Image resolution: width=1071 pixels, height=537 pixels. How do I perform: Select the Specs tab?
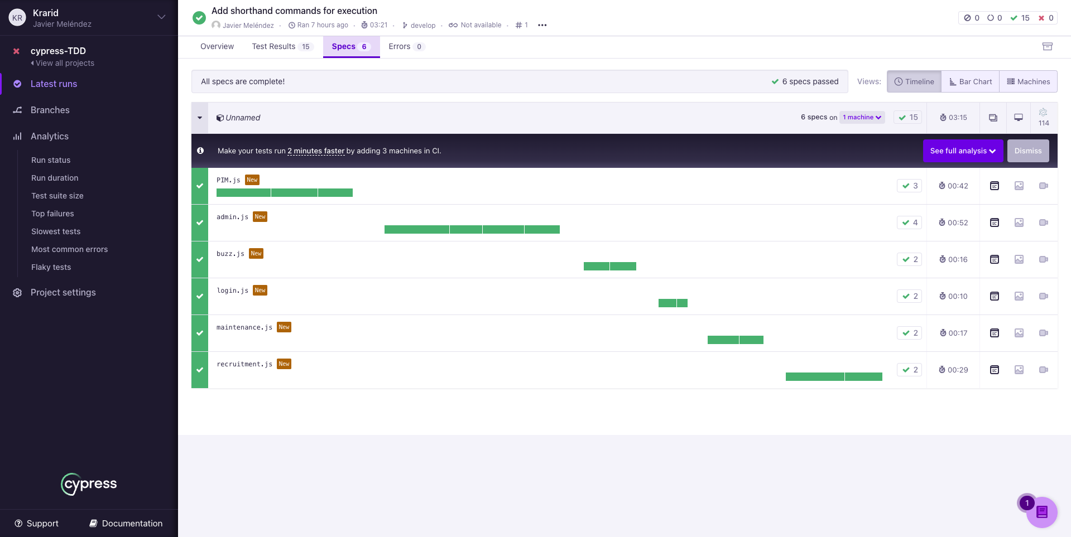click(352, 46)
